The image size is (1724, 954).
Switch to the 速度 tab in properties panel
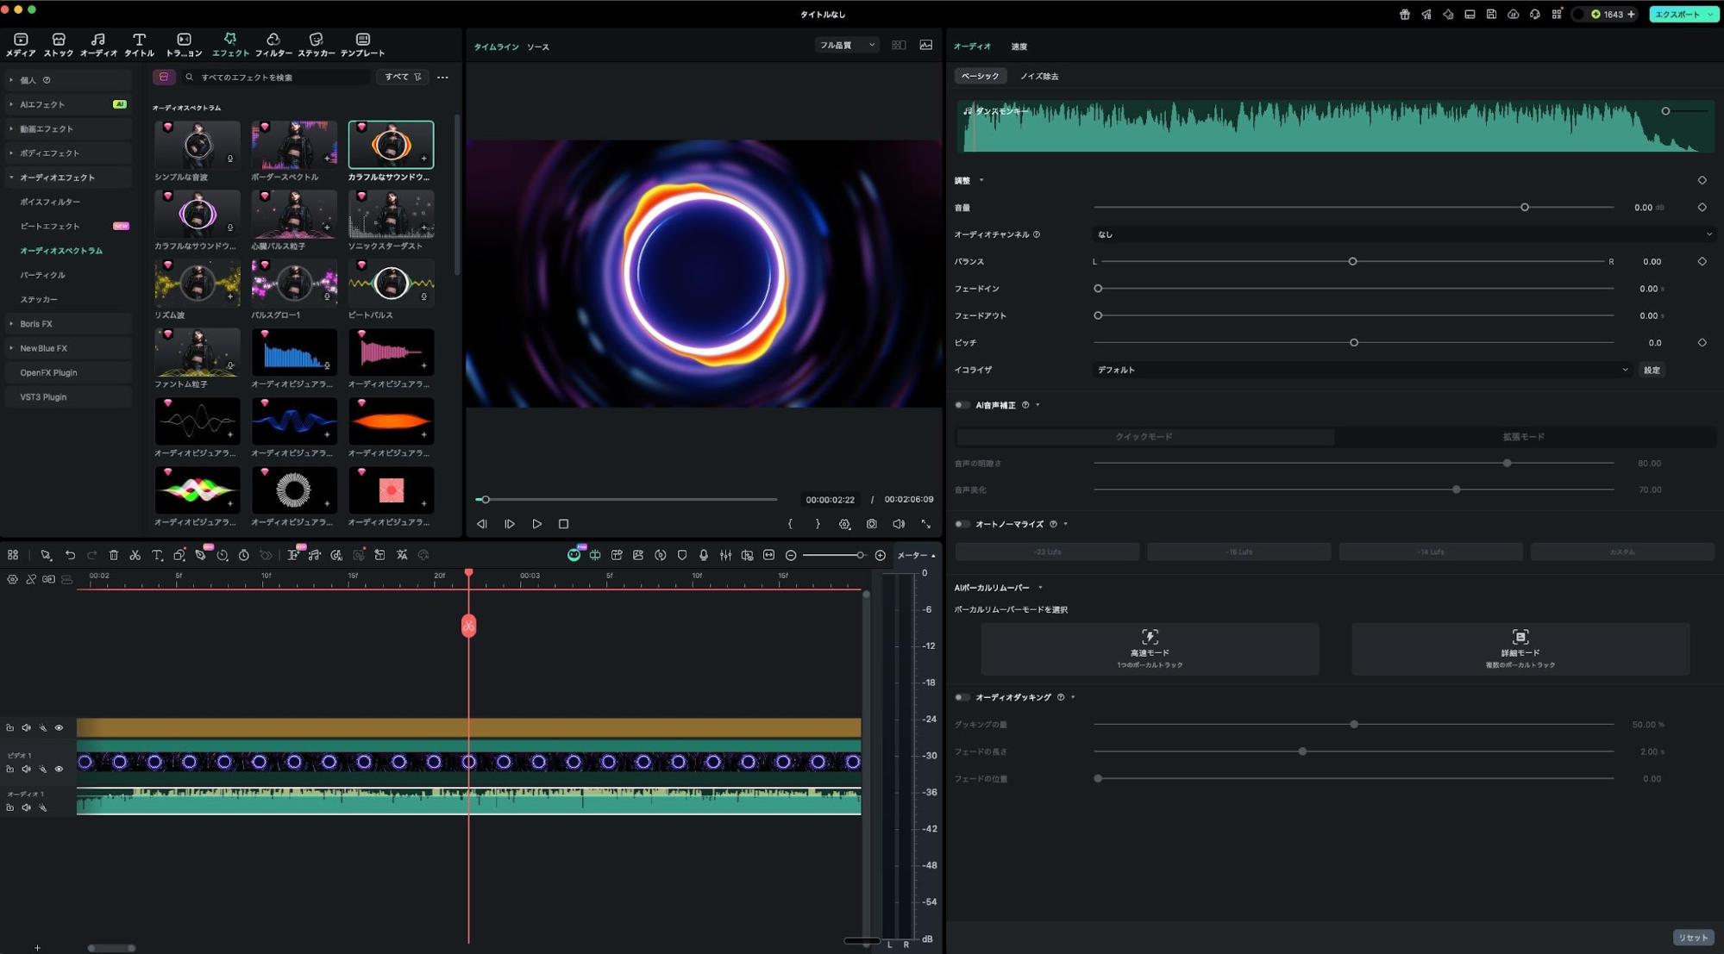point(1019,47)
